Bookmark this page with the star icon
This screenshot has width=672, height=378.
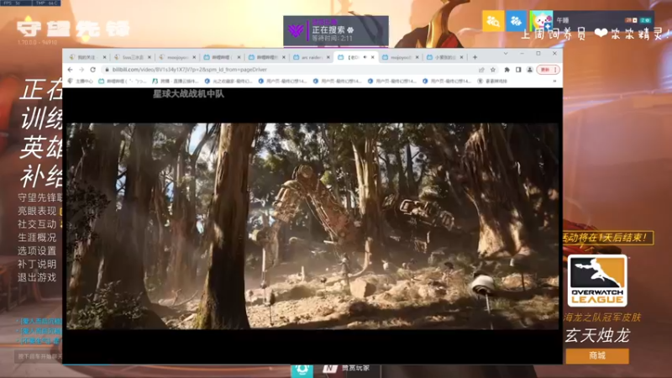tap(493, 70)
